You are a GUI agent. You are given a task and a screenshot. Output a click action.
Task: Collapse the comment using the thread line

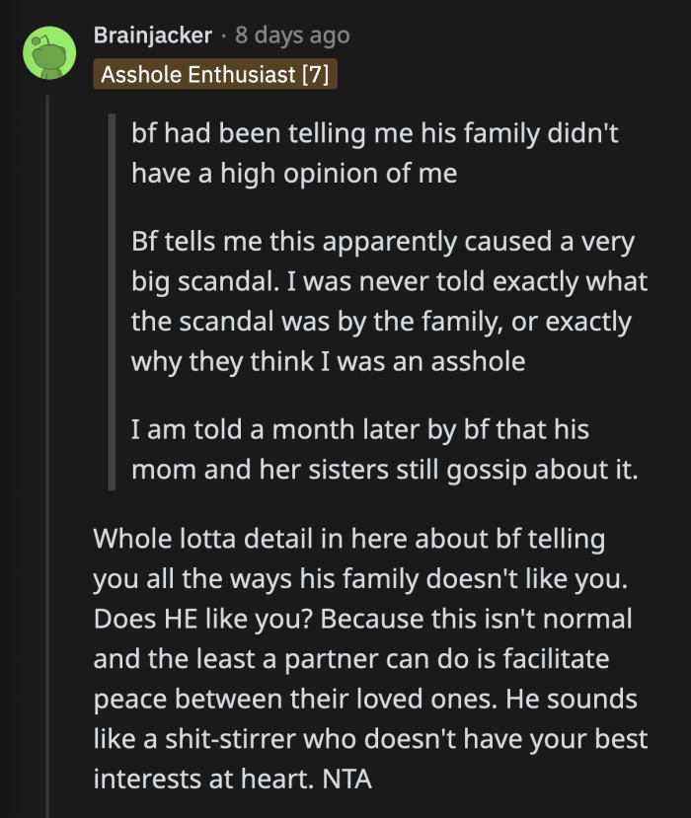(x=47, y=444)
